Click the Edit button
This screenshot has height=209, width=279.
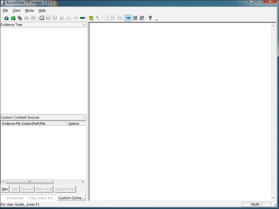[x=15, y=189]
